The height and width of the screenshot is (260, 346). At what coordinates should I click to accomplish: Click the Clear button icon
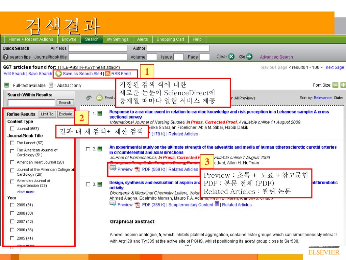[x=231, y=57]
